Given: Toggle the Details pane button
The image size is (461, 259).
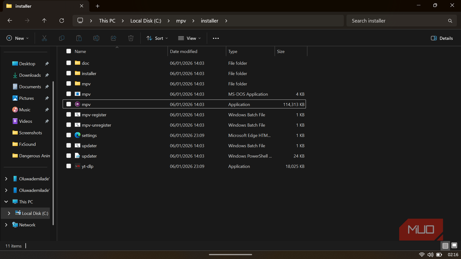Looking at the screenshot, I should (441, 38).
